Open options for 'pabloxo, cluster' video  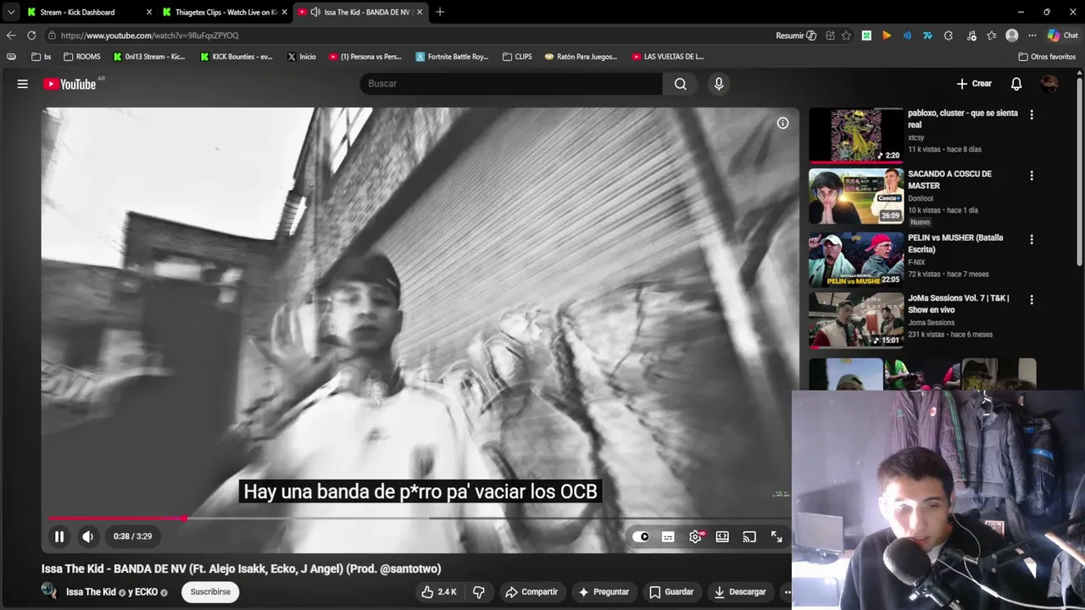(1032, 114)
